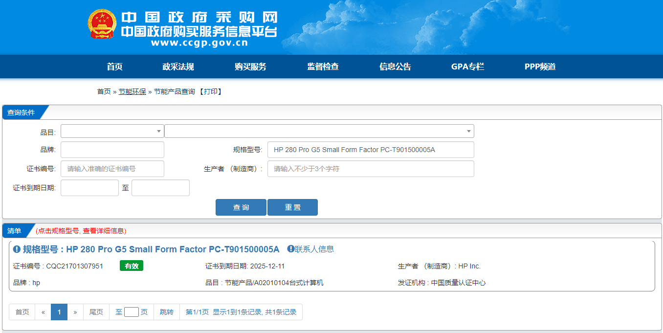
Task: Open the PPP频道 menu item
Action: click(540, 67)
